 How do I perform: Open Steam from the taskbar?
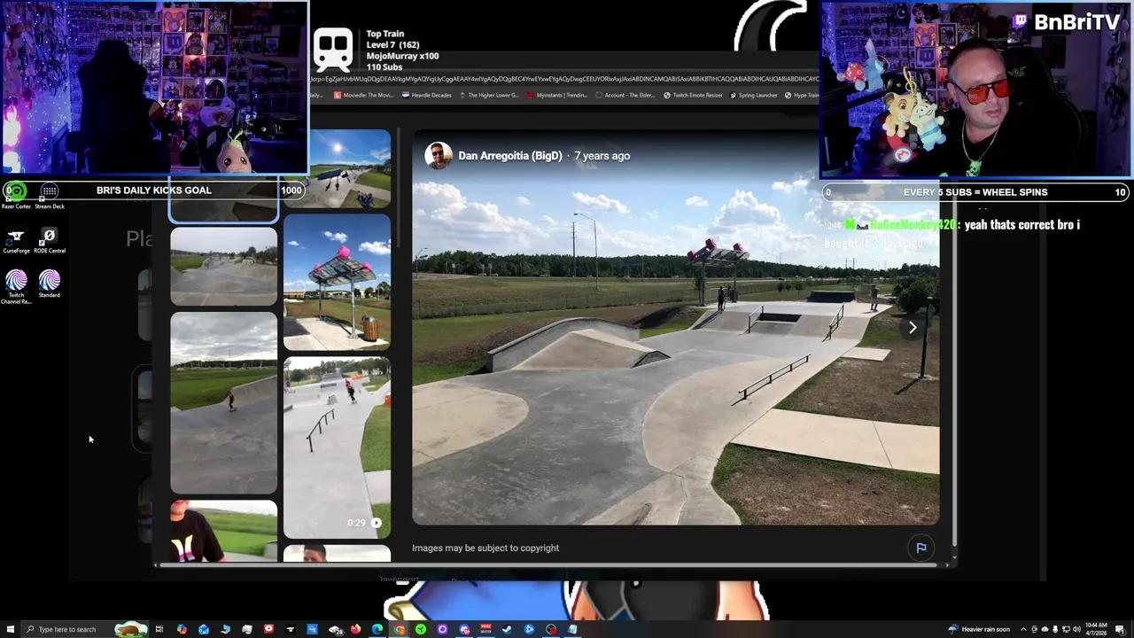(x=507, y=629)
